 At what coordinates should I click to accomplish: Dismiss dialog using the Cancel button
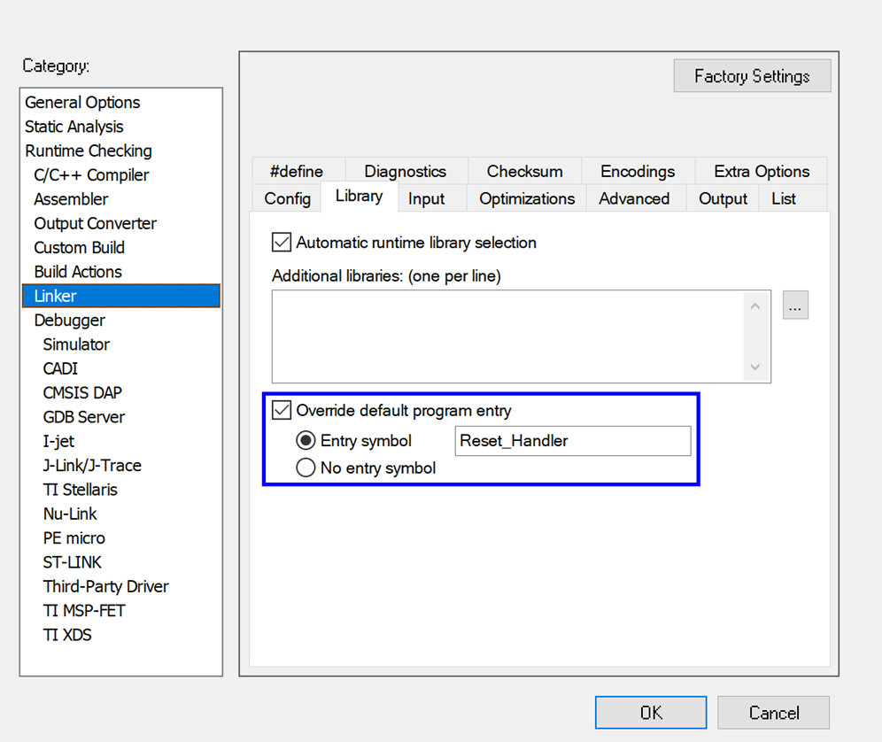772,712
